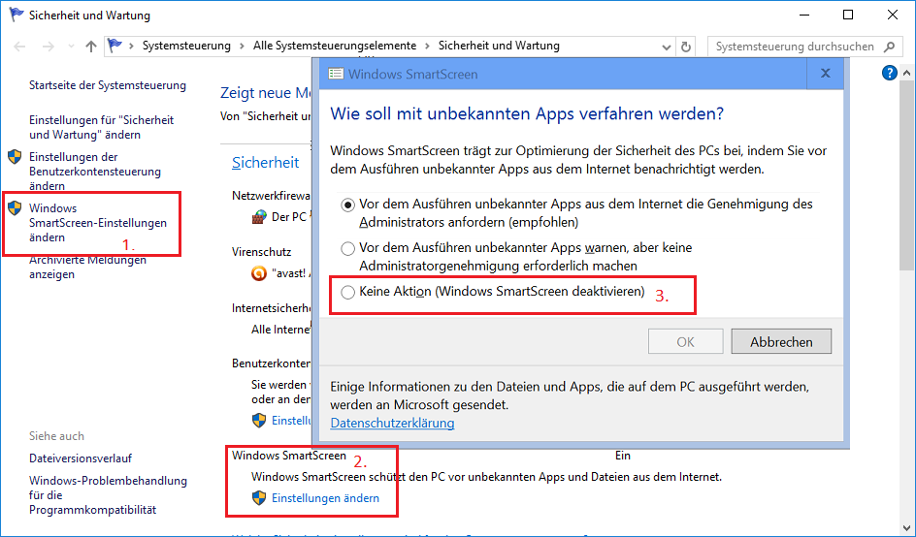Image resolution: width=916 pixels, height=537 pixels.
Task: Click the search magnifier icon
Action: pyautogui.click(x=889, y=47)
